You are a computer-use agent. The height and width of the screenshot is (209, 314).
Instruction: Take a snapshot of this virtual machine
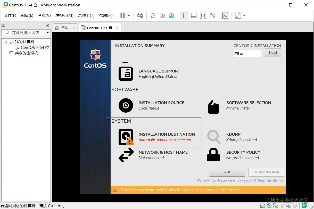[153, 16]
